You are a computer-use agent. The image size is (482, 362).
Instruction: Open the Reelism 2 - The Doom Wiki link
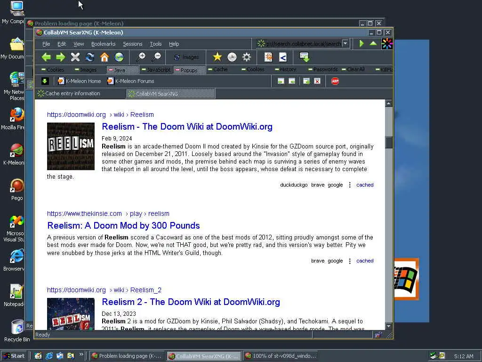191,302
